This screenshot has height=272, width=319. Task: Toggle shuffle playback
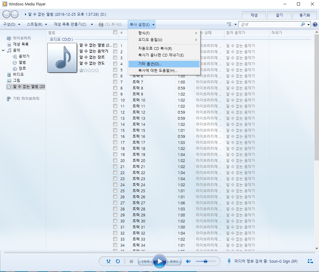click(108, 261)
